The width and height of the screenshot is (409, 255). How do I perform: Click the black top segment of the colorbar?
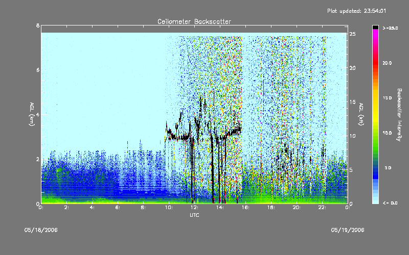coord(375,27)
